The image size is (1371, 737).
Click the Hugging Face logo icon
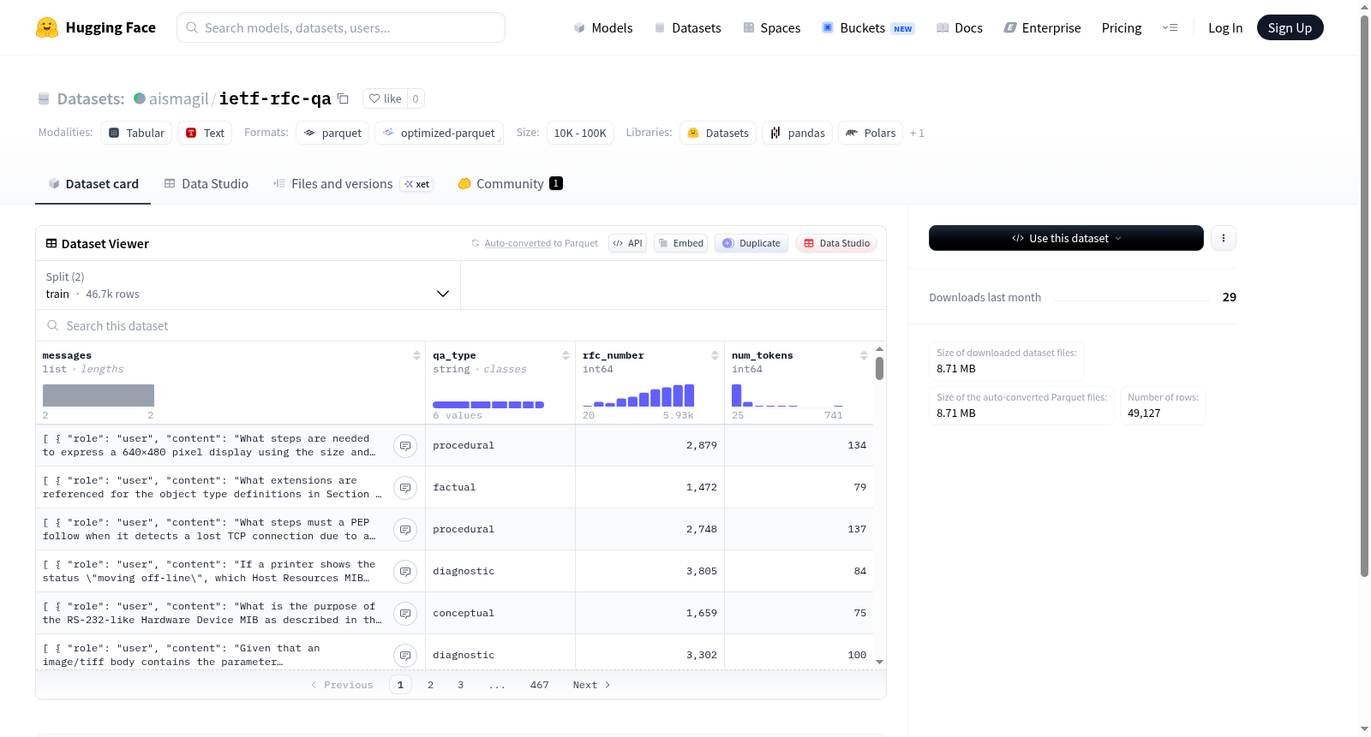coord(47,27)
